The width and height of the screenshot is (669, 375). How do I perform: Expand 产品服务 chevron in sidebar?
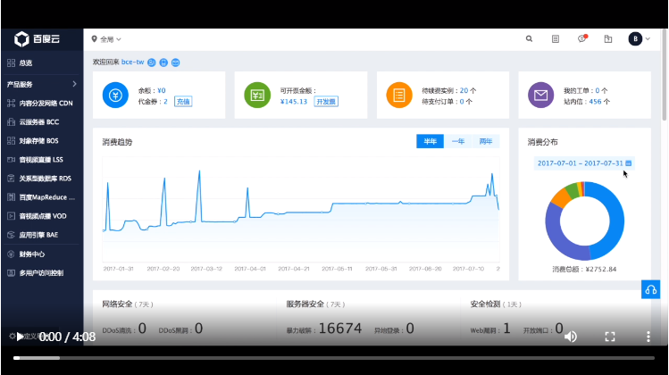(75, 84)
